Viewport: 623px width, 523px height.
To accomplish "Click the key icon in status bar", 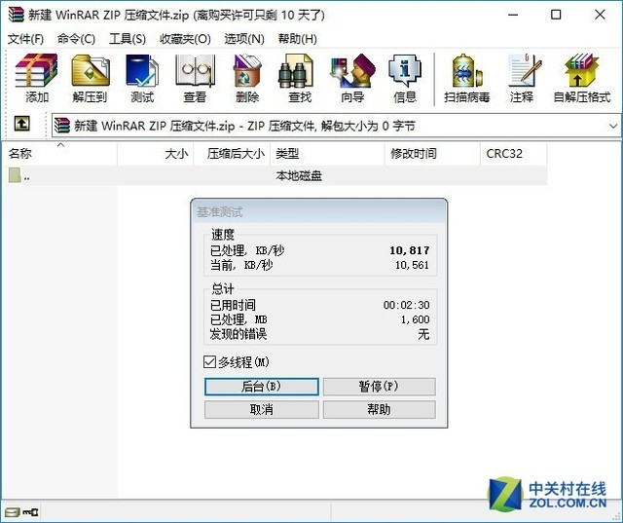I will click(x=30, y=512).
